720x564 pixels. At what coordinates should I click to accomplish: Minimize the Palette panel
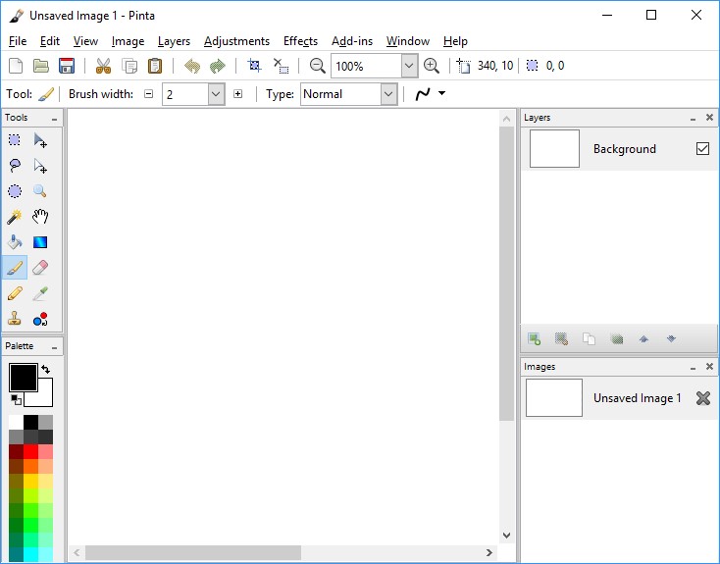click(55, 347)
